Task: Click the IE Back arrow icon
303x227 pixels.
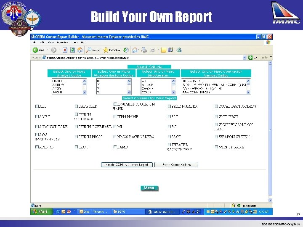Action: (35, 50)
